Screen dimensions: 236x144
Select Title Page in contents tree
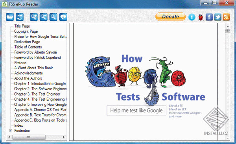point(22,26)
